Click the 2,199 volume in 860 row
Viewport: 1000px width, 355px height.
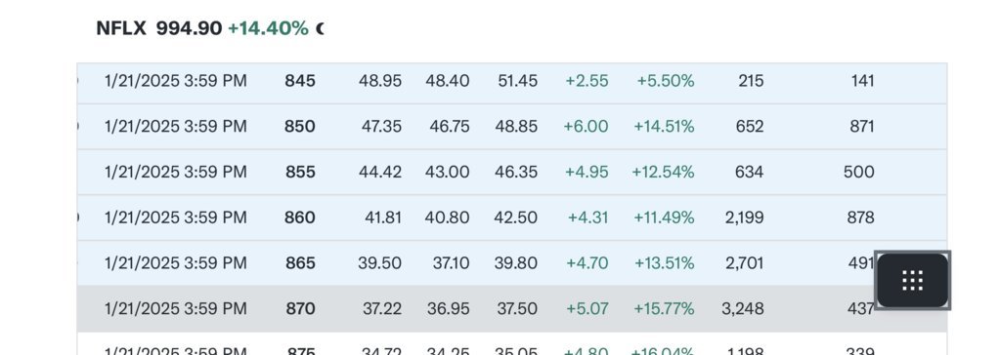pos(744,217)
